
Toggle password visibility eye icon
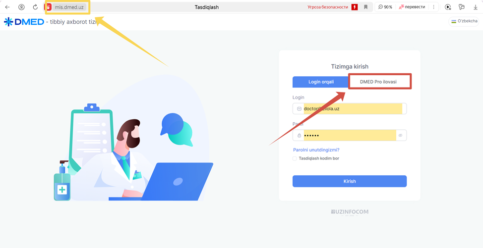(x=401, y=135)
